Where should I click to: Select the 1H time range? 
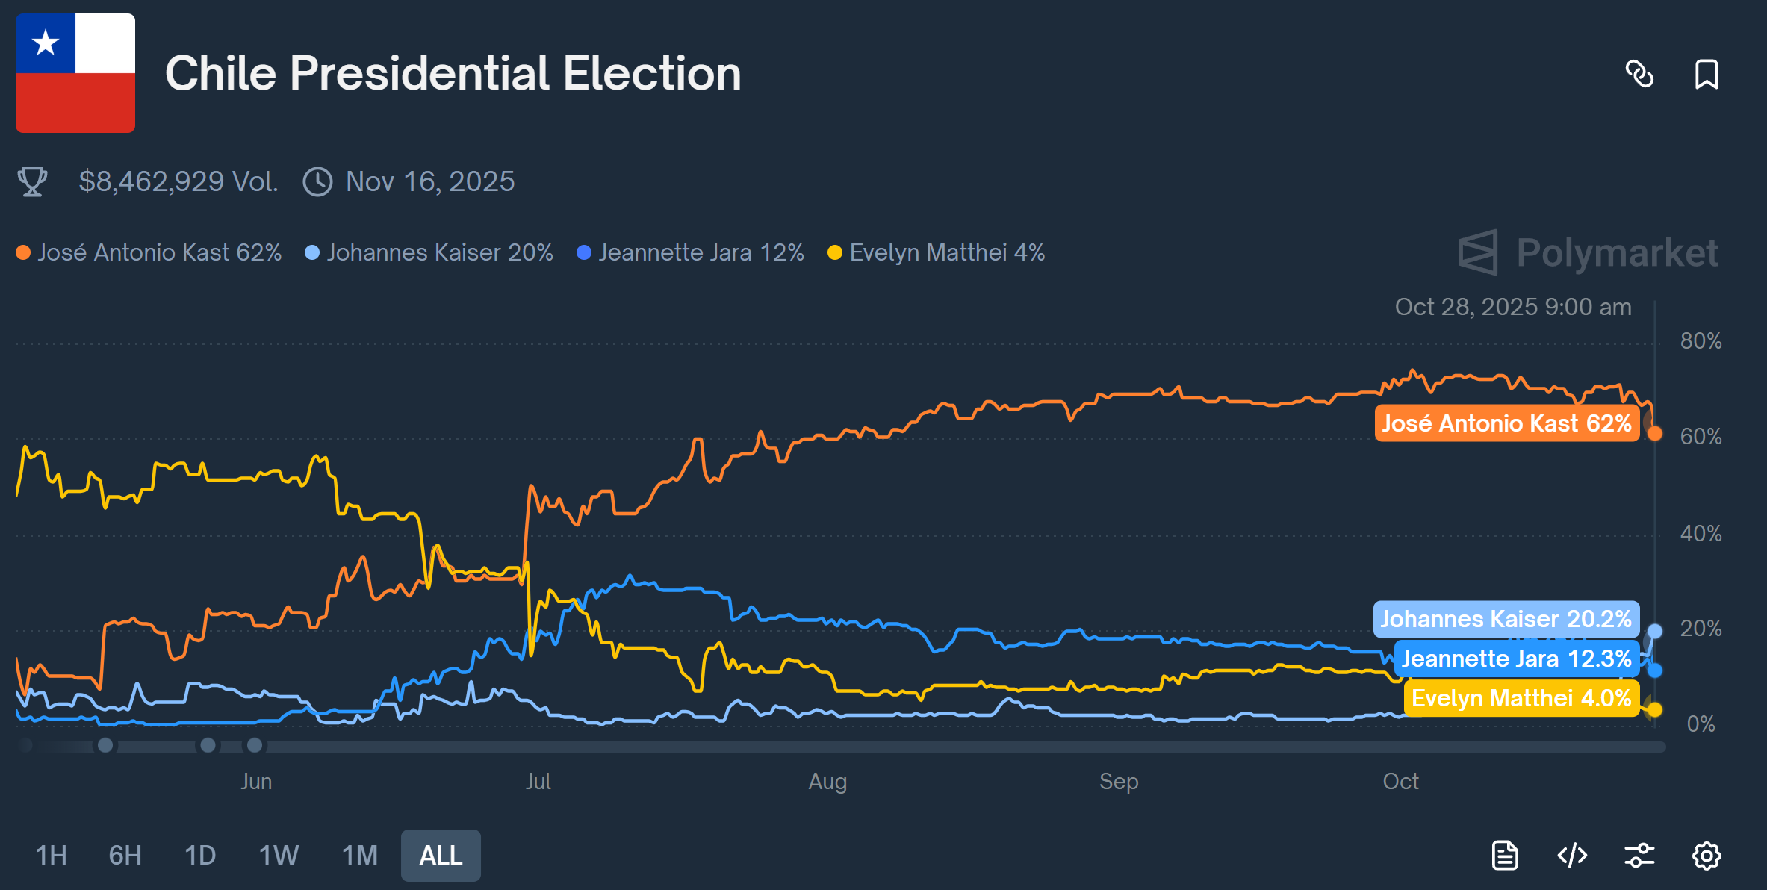[x=52, y=855]
